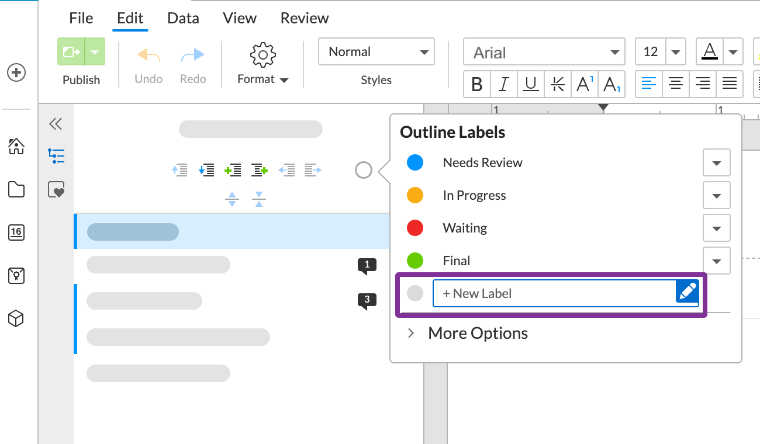This screenshot has width=760, height=444.
Task: Click the heart favorites panel icon
Action: [x=56, y=189]
